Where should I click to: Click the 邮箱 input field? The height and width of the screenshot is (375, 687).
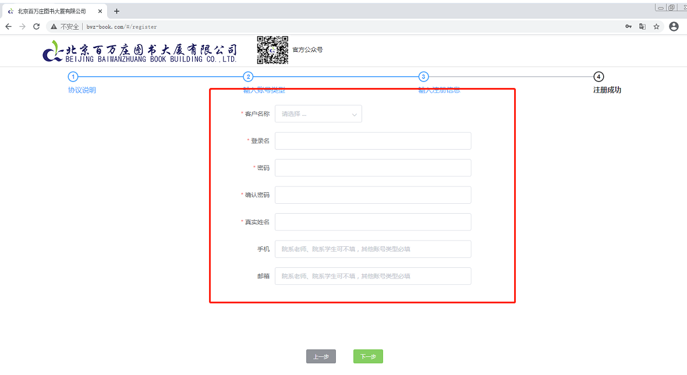pyautogui.click(x=373, y=276)
